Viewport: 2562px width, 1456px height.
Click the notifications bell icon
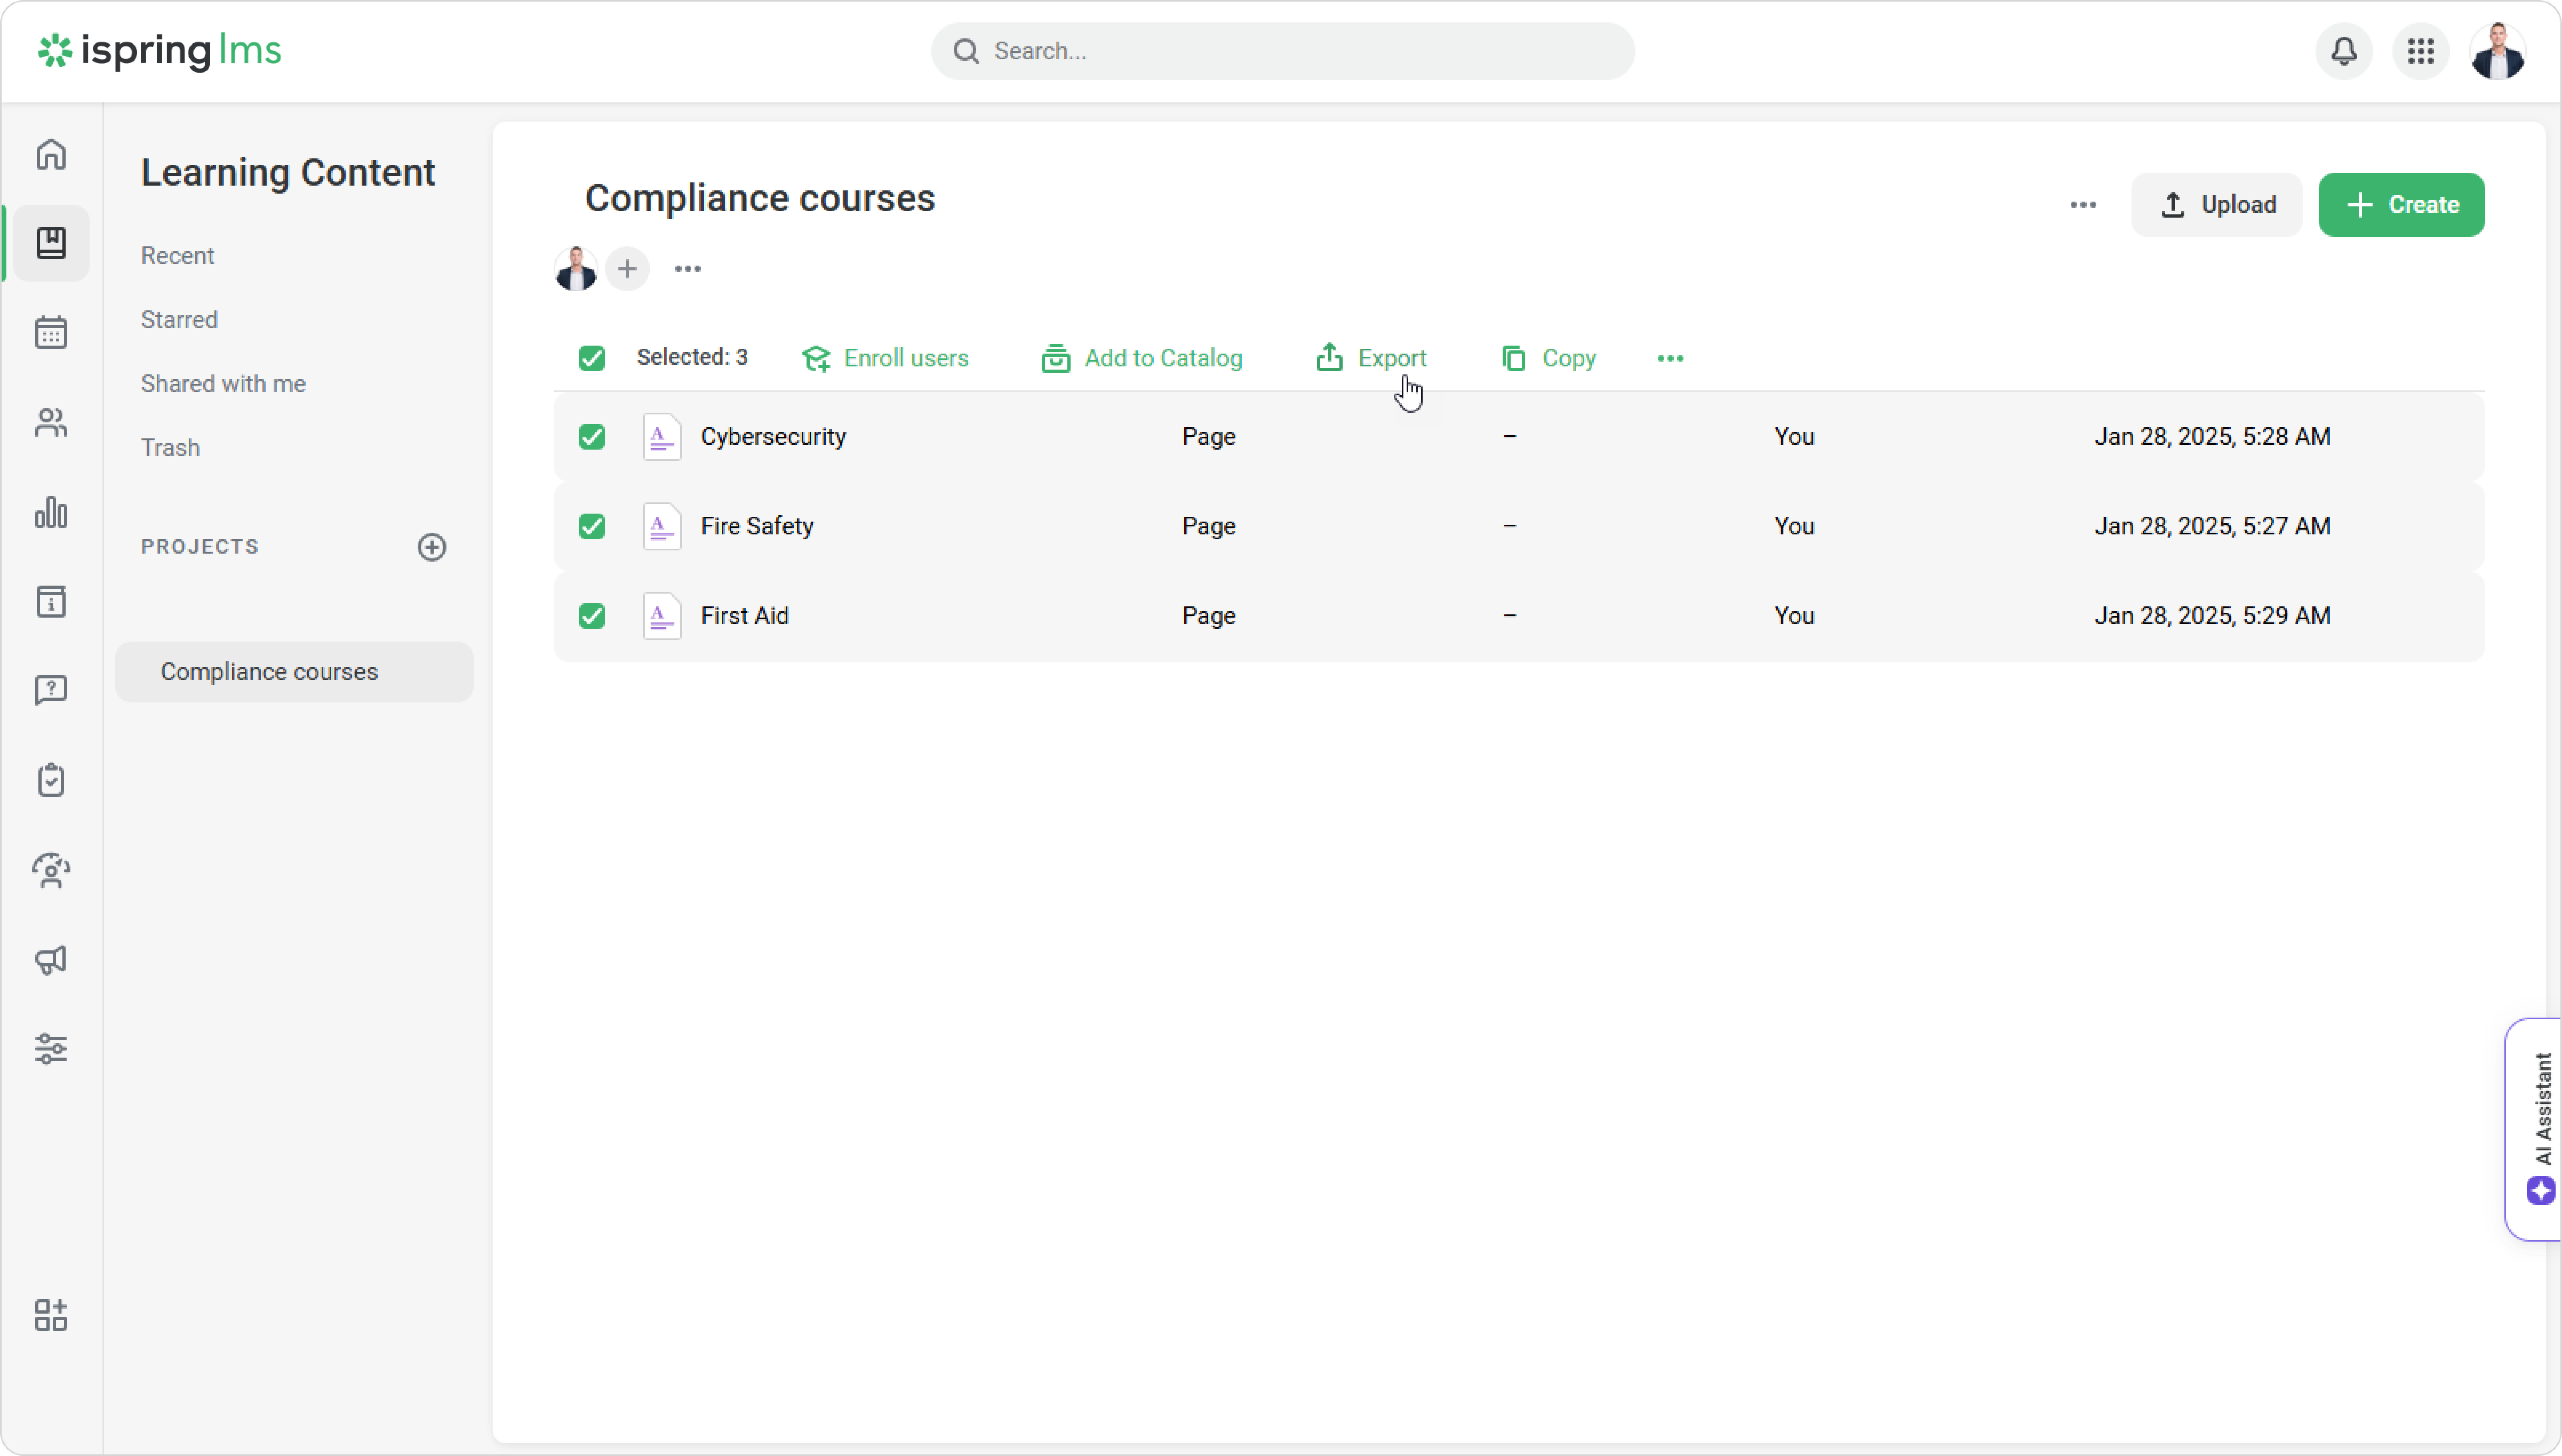(x=2343, y=51)
